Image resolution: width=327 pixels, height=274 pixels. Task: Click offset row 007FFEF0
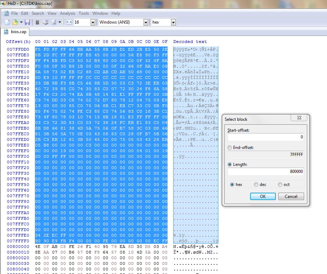coord(18,151)
